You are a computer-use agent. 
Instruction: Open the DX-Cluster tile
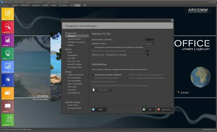8,67
